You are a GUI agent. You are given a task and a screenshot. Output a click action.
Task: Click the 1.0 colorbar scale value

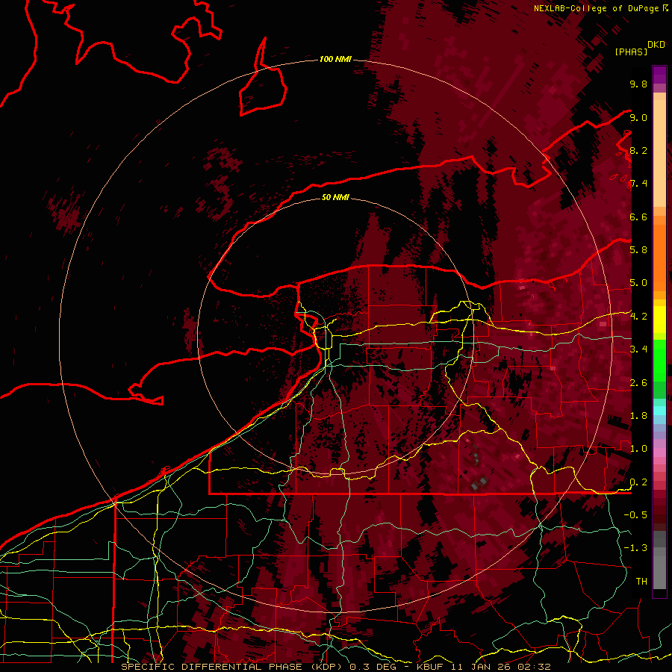[638, 449]
